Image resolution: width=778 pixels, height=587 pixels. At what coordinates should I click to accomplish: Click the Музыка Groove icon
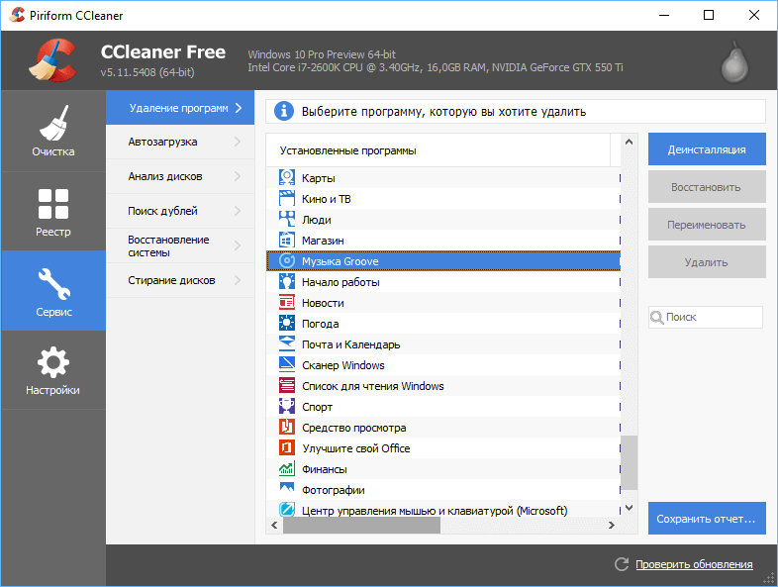[287, 261]
